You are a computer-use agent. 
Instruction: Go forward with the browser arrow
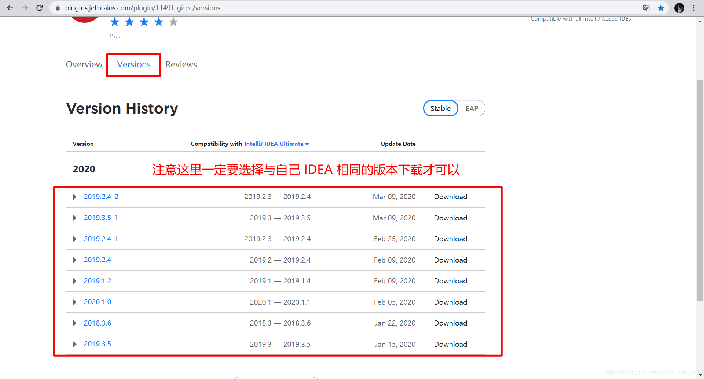(x=25, y=8)
